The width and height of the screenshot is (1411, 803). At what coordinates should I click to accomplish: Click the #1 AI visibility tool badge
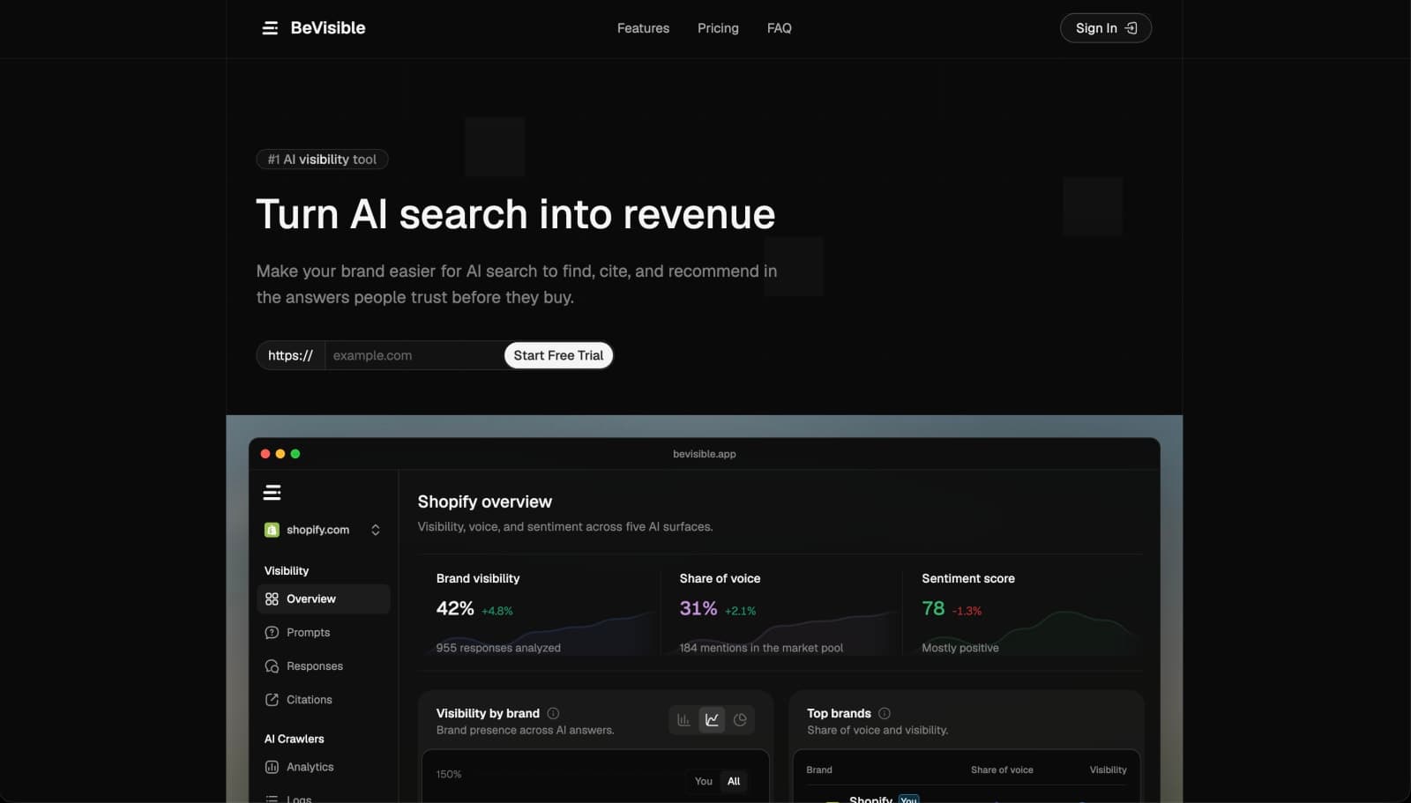(x=322, y=160)
